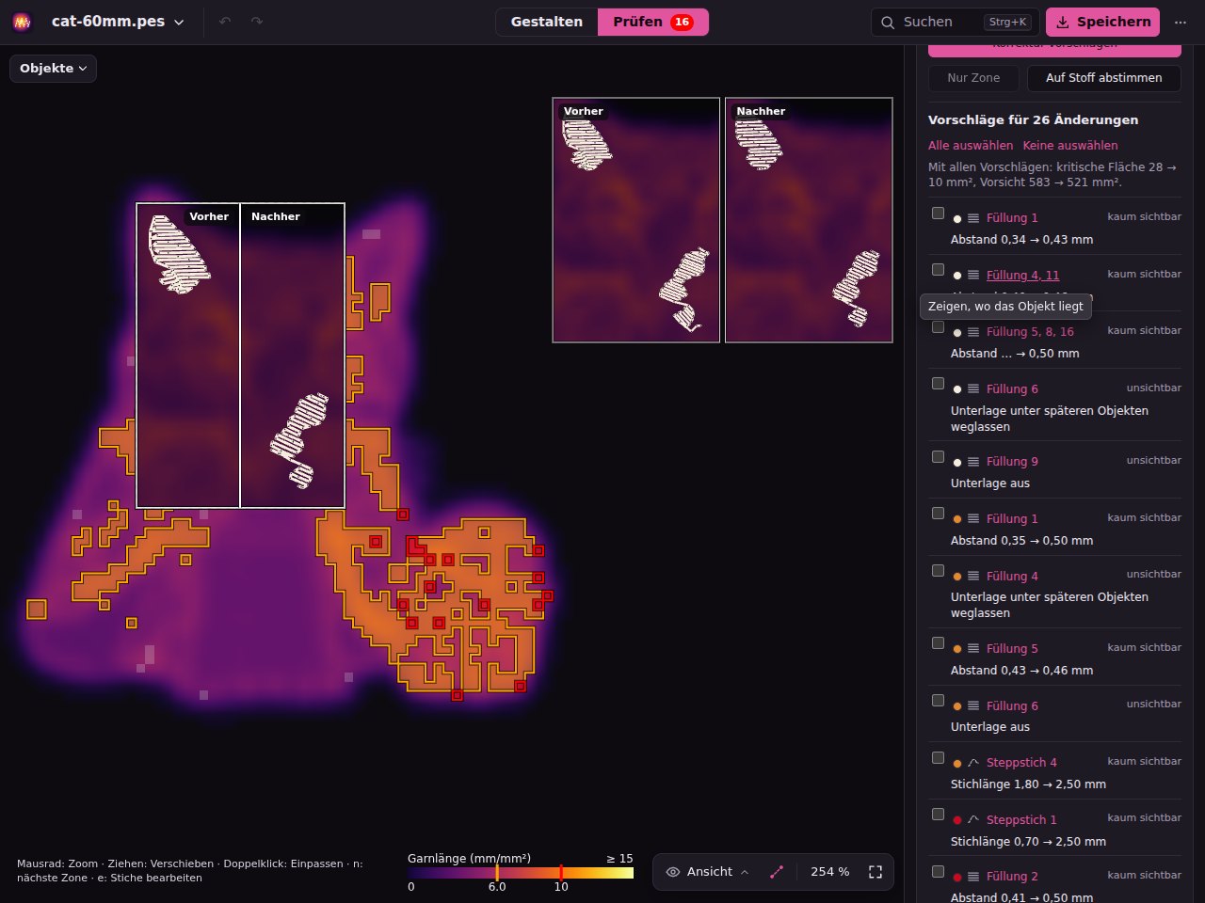This screenshot has height=903, width=1205.
Task: Toggle the stitch path icon near Ansicht
Action: (x=777, y=872)
